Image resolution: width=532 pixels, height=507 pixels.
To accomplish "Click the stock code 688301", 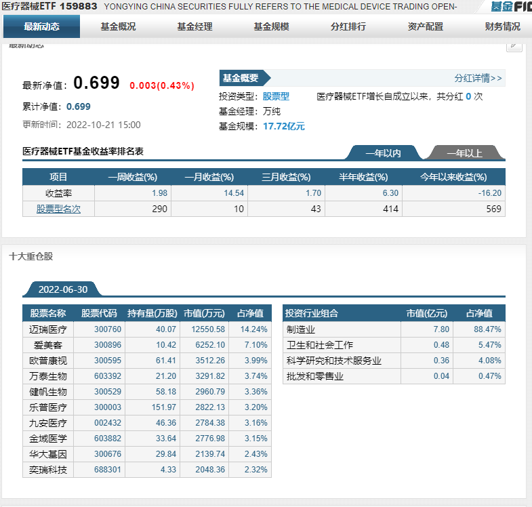I will pos(108,470).
